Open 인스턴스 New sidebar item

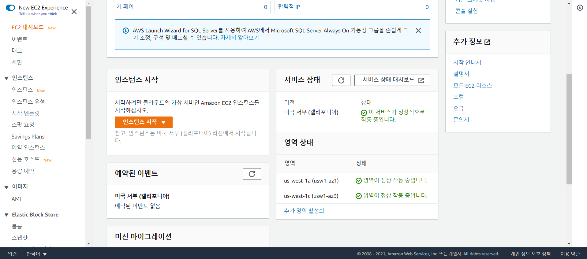click(x=22, y=90)
